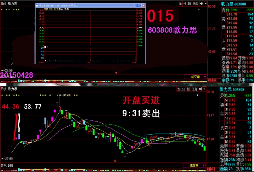Image resolution: width=254 pixels, height=172 pixels.
Task: Click the sell-3 row 19.68 / 92 in the upper quote panel
Action: 240,23
